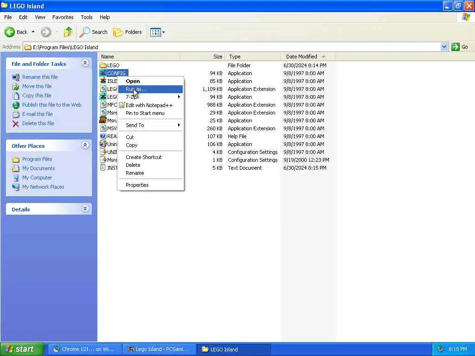Click Rename this file link

(40, 77)
